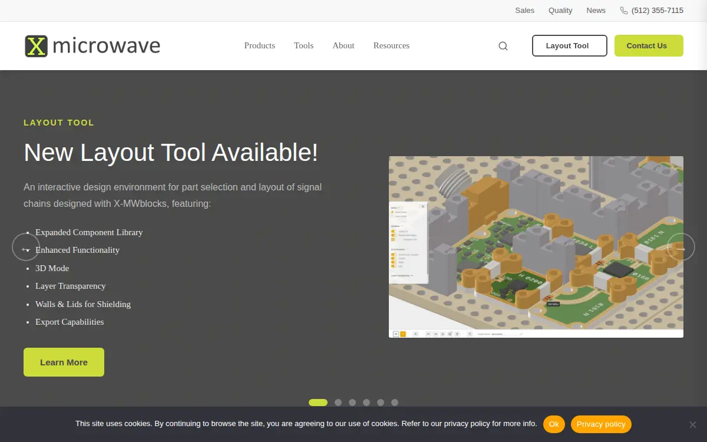Click the layout tool 3D preview image
Viewport: 707px width, 442px height.
pyautogui.click(x=536, y=247)
